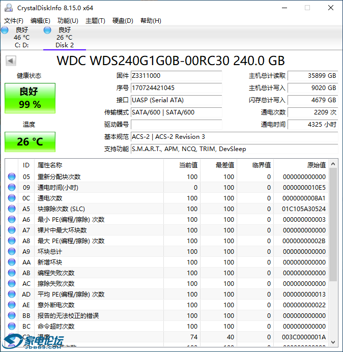Screen dimensions: 343x352
Task: Click status icon of row AE 意外断电次数
Action: coord(12,305)
